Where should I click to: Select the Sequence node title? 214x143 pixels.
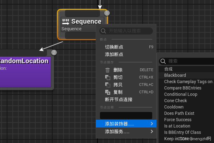tap(87, 21)
